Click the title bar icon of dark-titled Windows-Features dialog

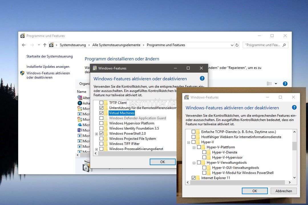(95, 68)
